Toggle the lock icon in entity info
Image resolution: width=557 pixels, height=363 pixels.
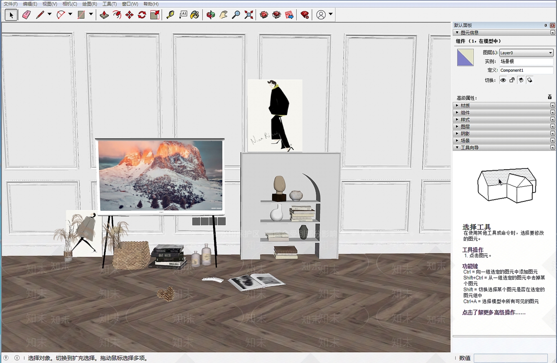(512, 80)
